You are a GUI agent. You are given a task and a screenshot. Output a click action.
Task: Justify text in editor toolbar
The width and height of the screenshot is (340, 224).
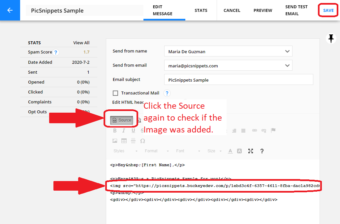pyautogui.click(x=243, y=131)
